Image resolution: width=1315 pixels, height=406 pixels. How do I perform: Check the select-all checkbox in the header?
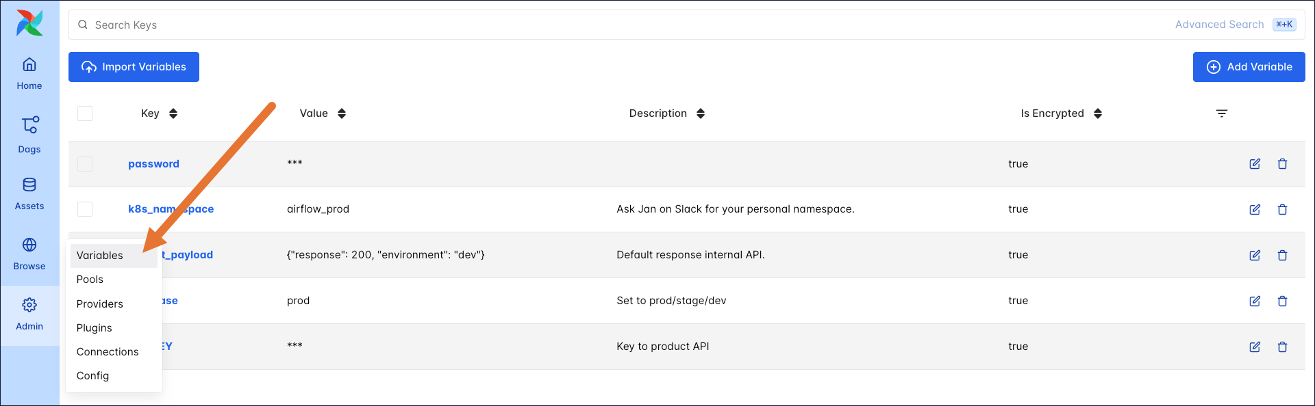pos(85,113)
